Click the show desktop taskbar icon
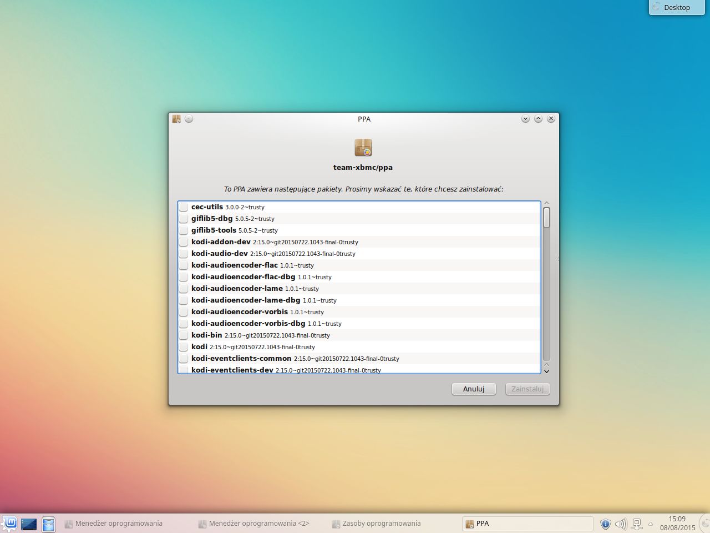The width and height of the screenshot is (710, 533). coord(29,524)
